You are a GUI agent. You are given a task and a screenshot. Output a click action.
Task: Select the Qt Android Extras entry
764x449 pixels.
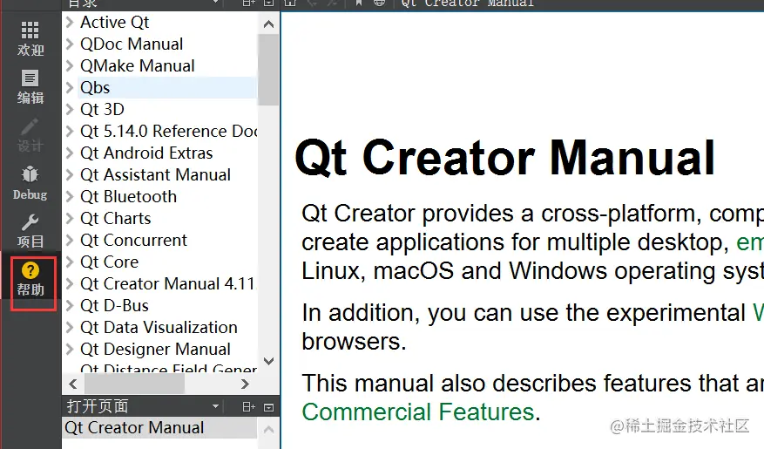146,153
